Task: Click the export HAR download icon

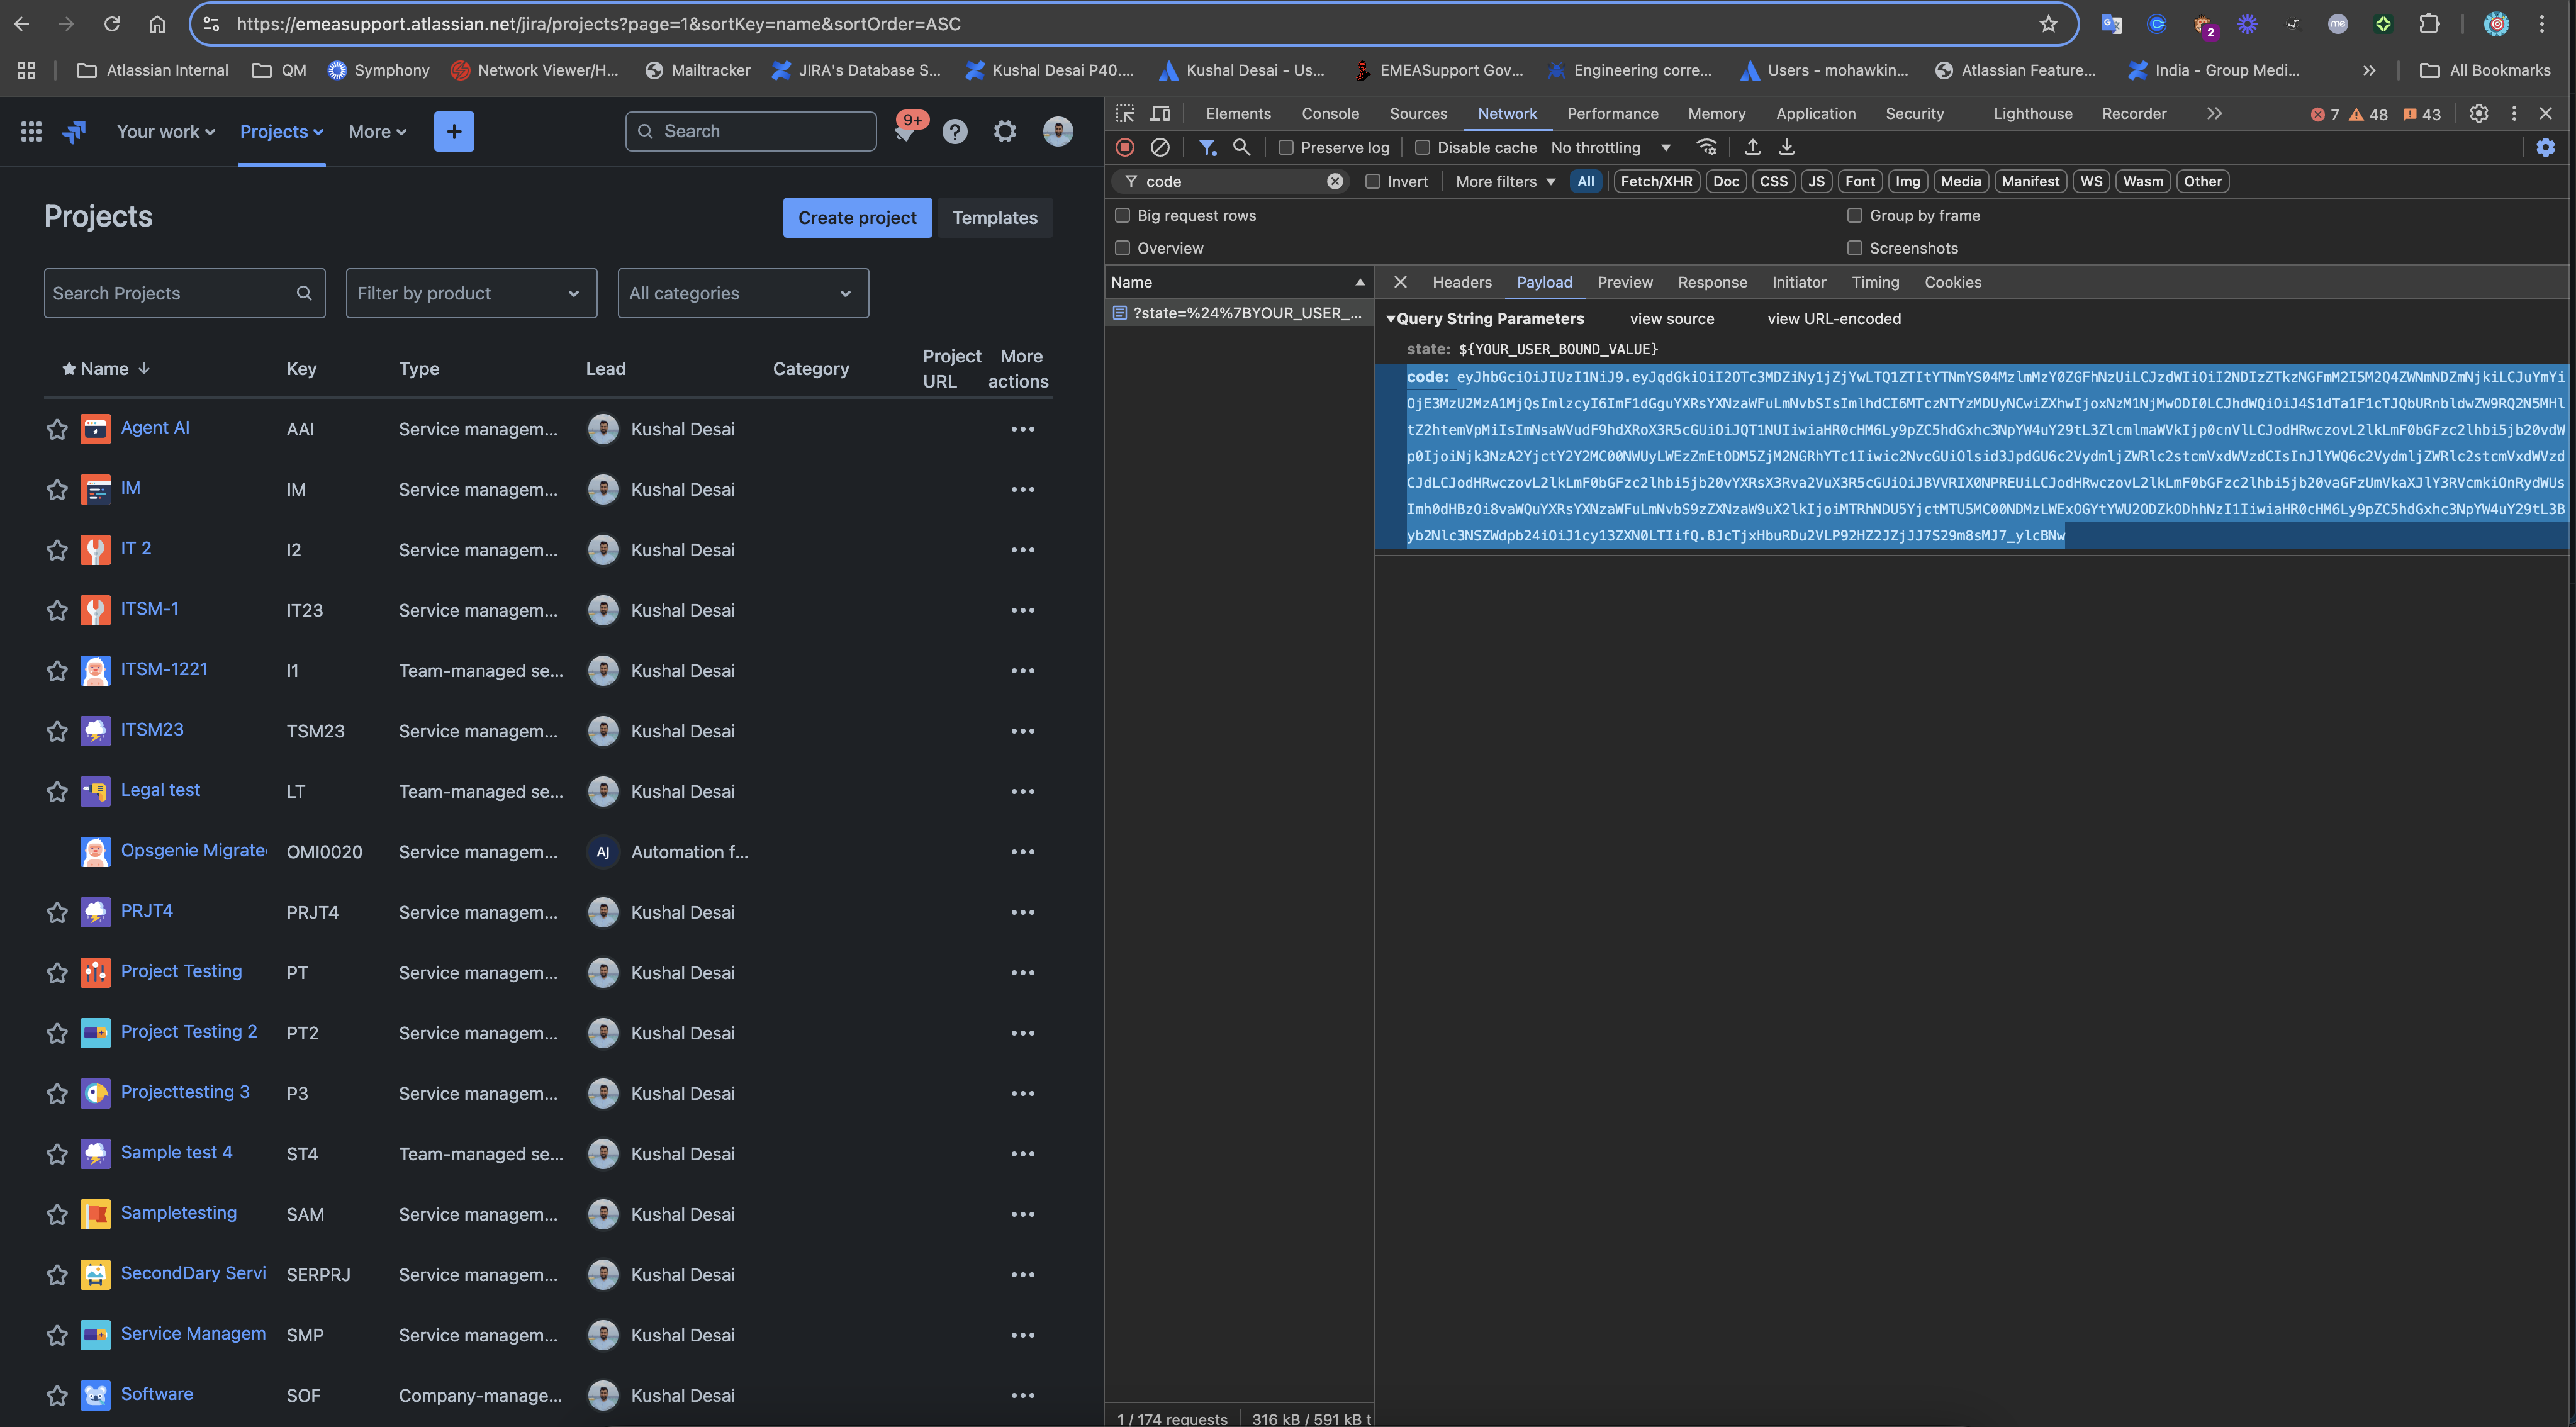Action: coord(1787,147)
